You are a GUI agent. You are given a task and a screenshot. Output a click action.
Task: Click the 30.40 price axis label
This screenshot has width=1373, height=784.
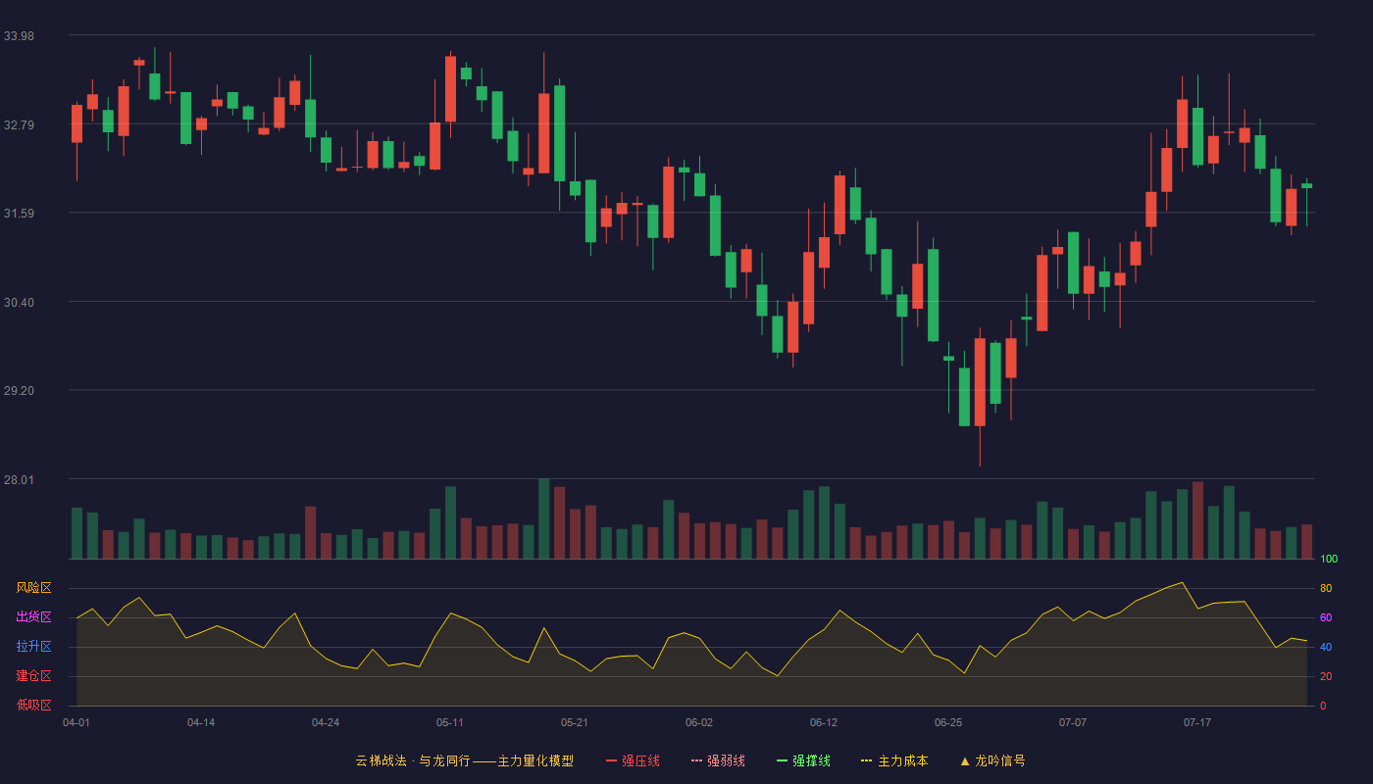pos(19,303)
